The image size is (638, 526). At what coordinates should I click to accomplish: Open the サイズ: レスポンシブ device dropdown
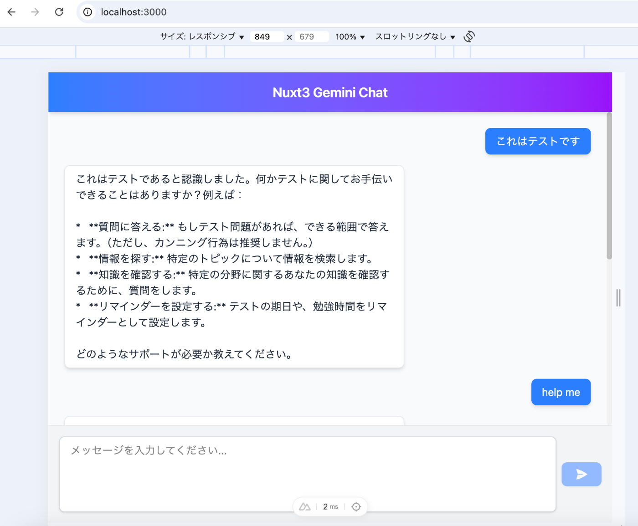click(202, 36)
